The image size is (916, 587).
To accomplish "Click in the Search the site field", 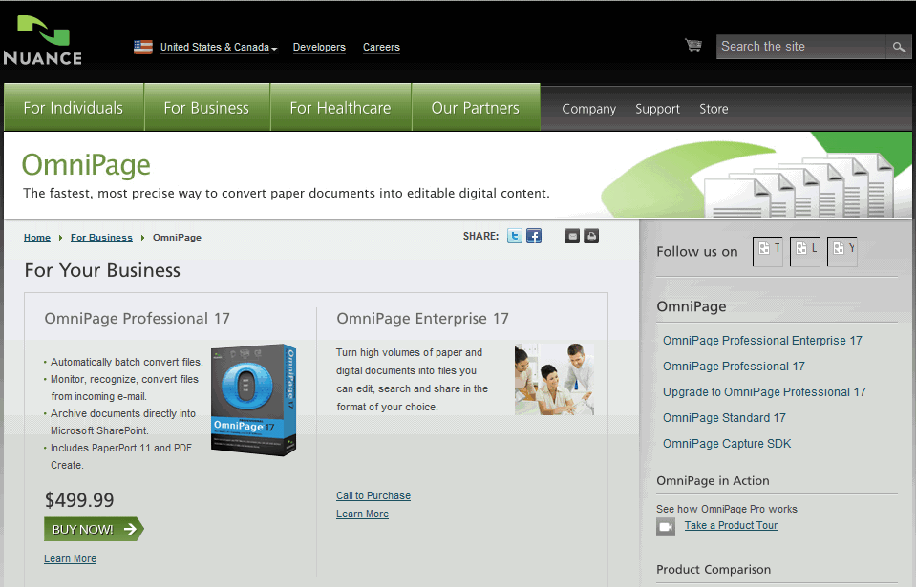I will click(x=801, y=47).
